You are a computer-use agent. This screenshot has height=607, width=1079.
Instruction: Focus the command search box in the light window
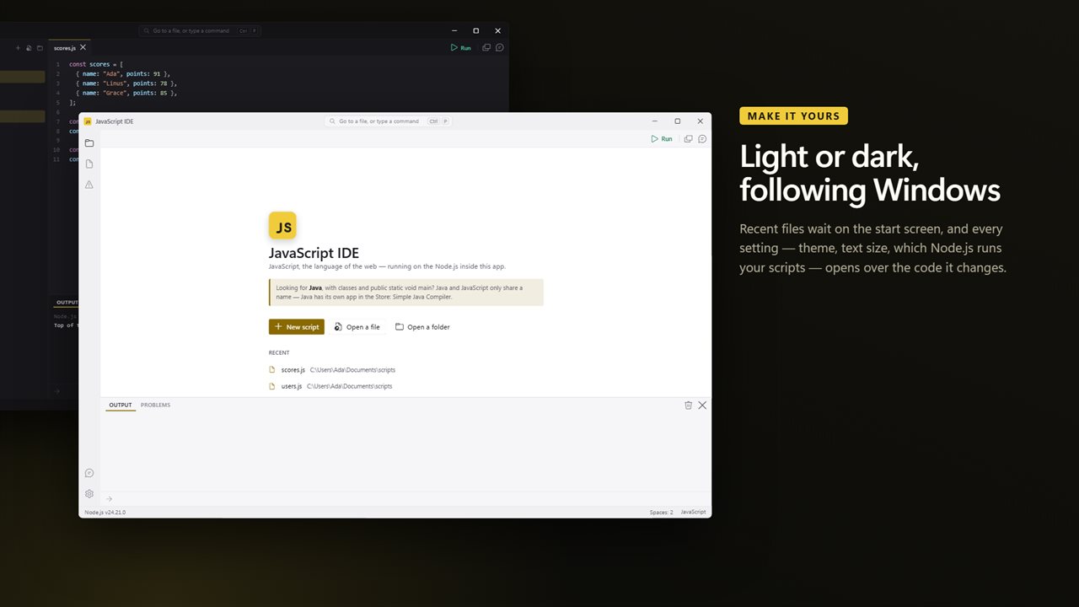point(388,121)
